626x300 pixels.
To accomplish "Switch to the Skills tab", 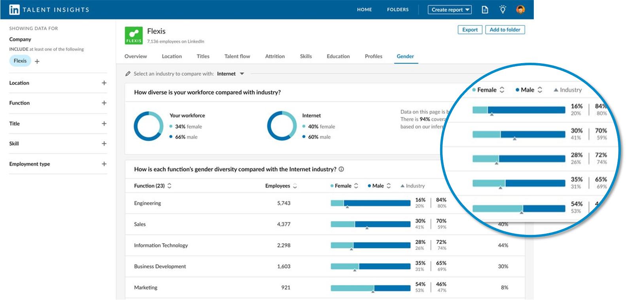I will [306, 56].
